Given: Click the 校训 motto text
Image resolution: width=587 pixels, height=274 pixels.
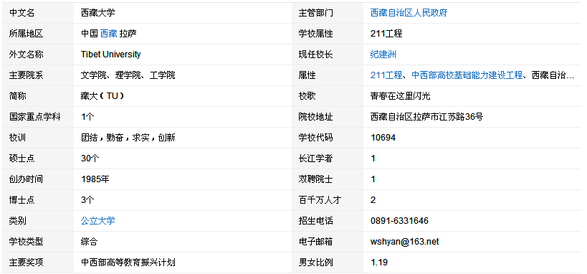Looking at the screenshot, I should [x=128, y=138].
